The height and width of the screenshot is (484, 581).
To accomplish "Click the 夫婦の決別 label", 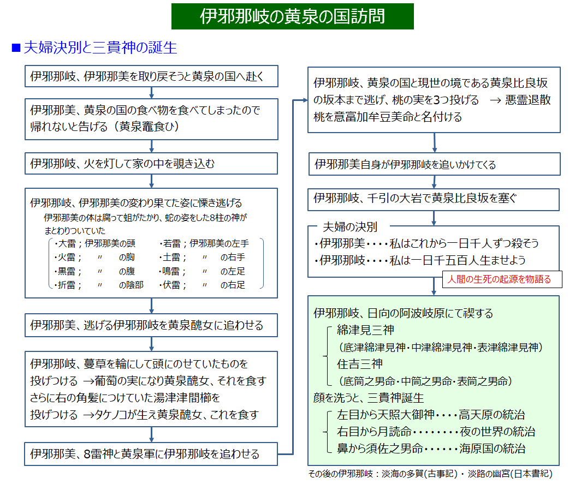I will click(x=349, y=226).
